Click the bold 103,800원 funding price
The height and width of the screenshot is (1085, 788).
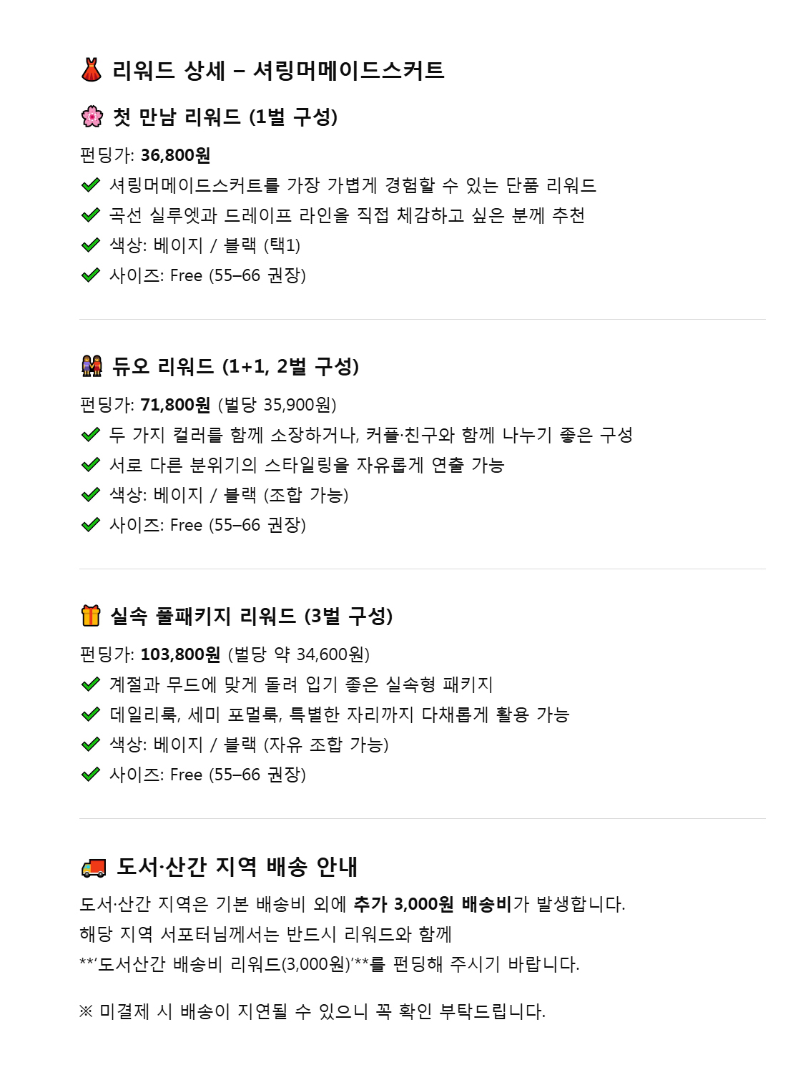pos(180,654)
